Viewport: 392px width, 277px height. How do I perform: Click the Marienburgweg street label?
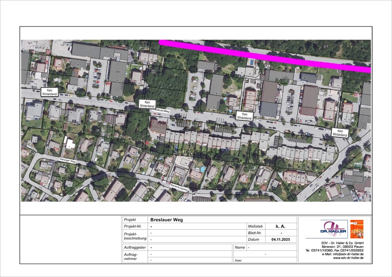(x=178, y=187)
